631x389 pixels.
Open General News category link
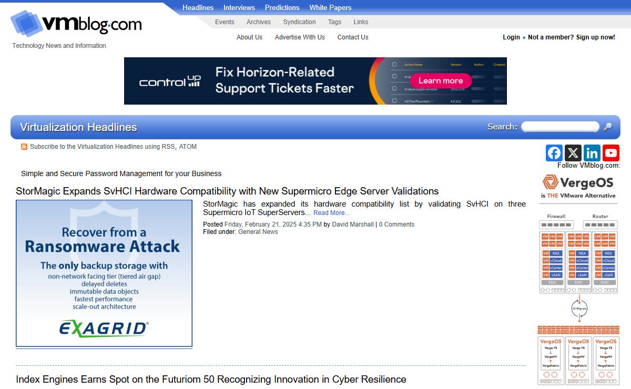pyautogui.click(x=258, y=232)
